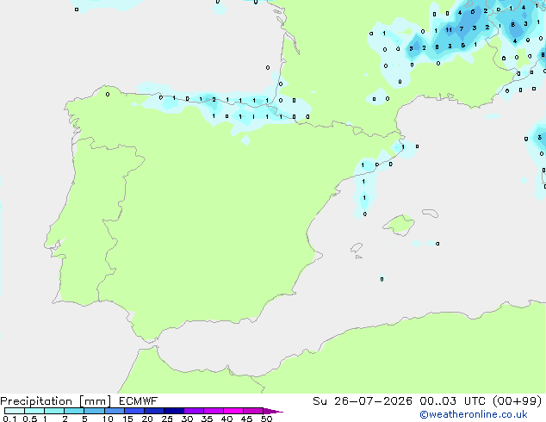Click the '0.1' legend scale value
The width and height of the screenshot is (546, 422).
(9, 419)
